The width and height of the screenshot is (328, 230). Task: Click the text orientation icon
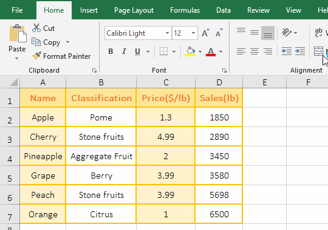pyautogui.click(x=287, y=33)
